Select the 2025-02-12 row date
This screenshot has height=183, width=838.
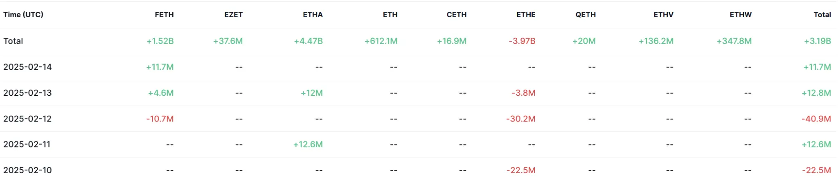(x=27, y=119)
